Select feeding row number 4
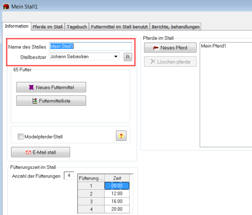The width and height of the screenshot is (252, 215). 91,209
